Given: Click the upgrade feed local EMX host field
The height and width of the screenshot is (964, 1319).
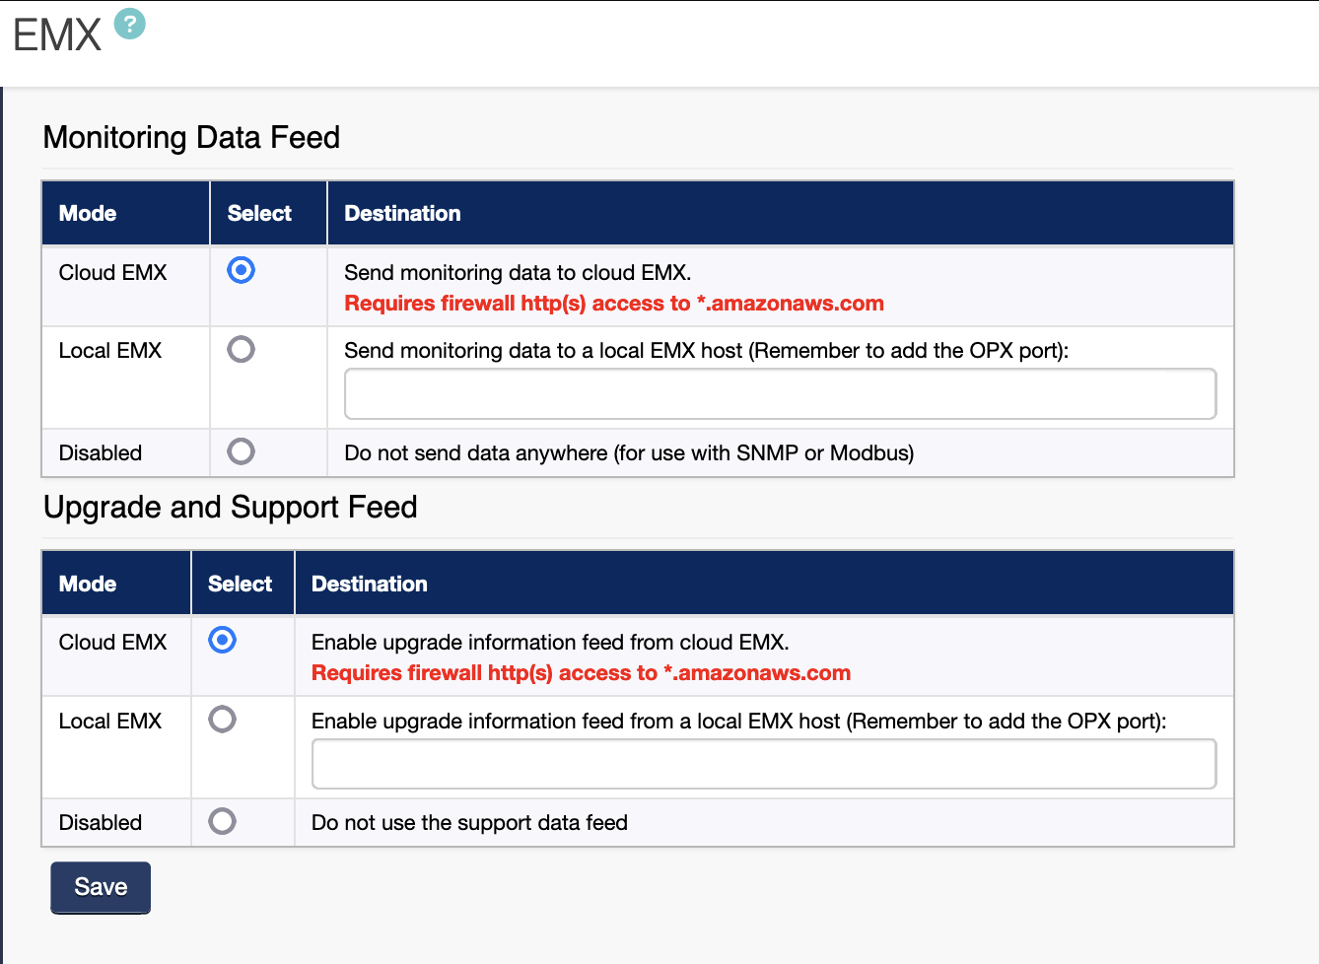Looking at the screenshot, I should pos(763,764).
